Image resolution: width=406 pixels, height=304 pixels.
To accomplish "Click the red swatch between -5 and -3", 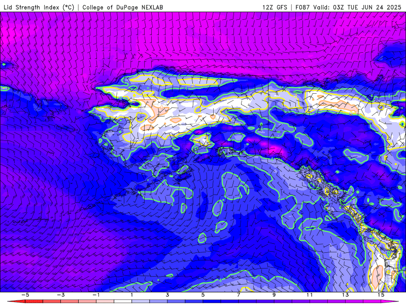I will (x=34, y=301).
